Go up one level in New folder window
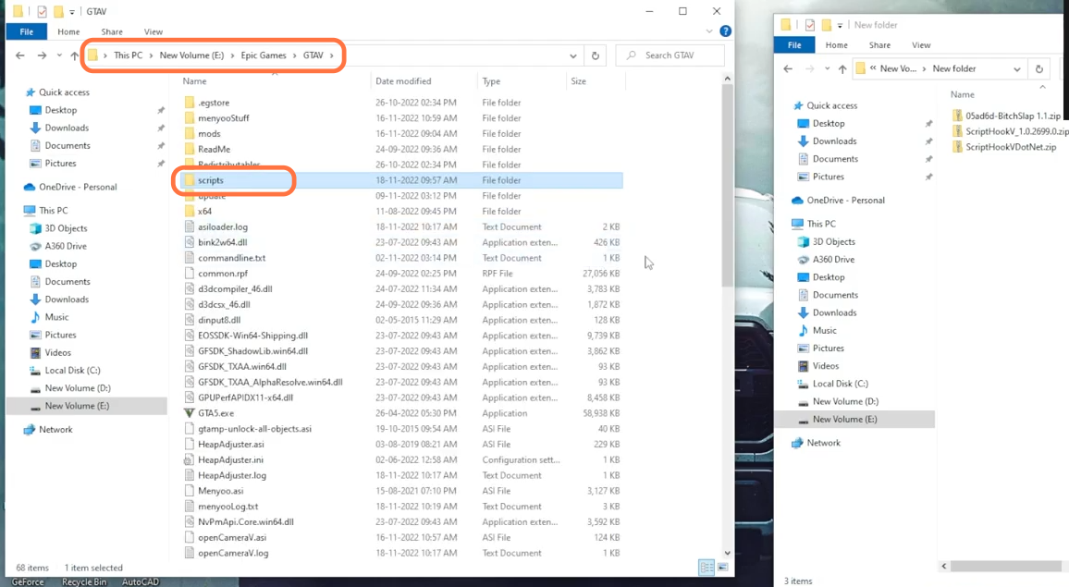 [x=842, y=68]
